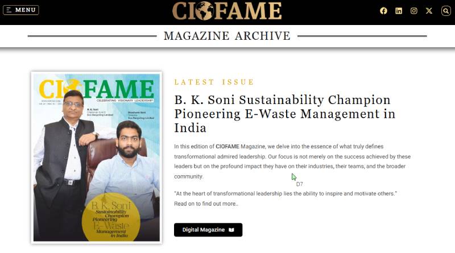
Task: Click the quote about transformational leadership
Action: pos(285,194)
